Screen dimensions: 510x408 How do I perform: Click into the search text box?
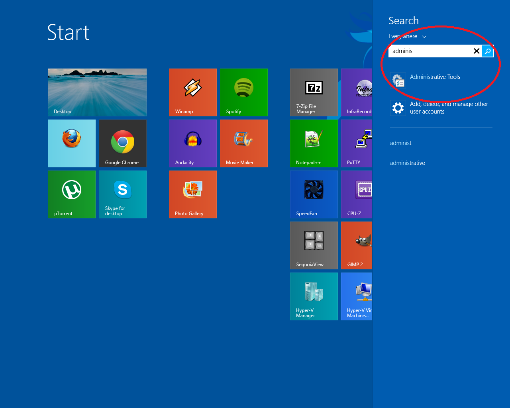(430, 51)
